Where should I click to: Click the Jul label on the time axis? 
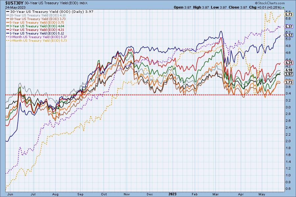(x=33, y=194)
